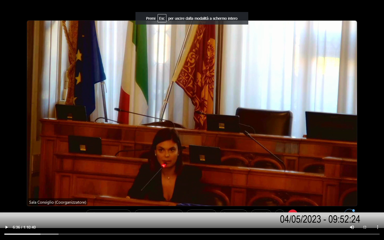Click the 6:36 / 1:10:40 time display

[x=24, y=227]
